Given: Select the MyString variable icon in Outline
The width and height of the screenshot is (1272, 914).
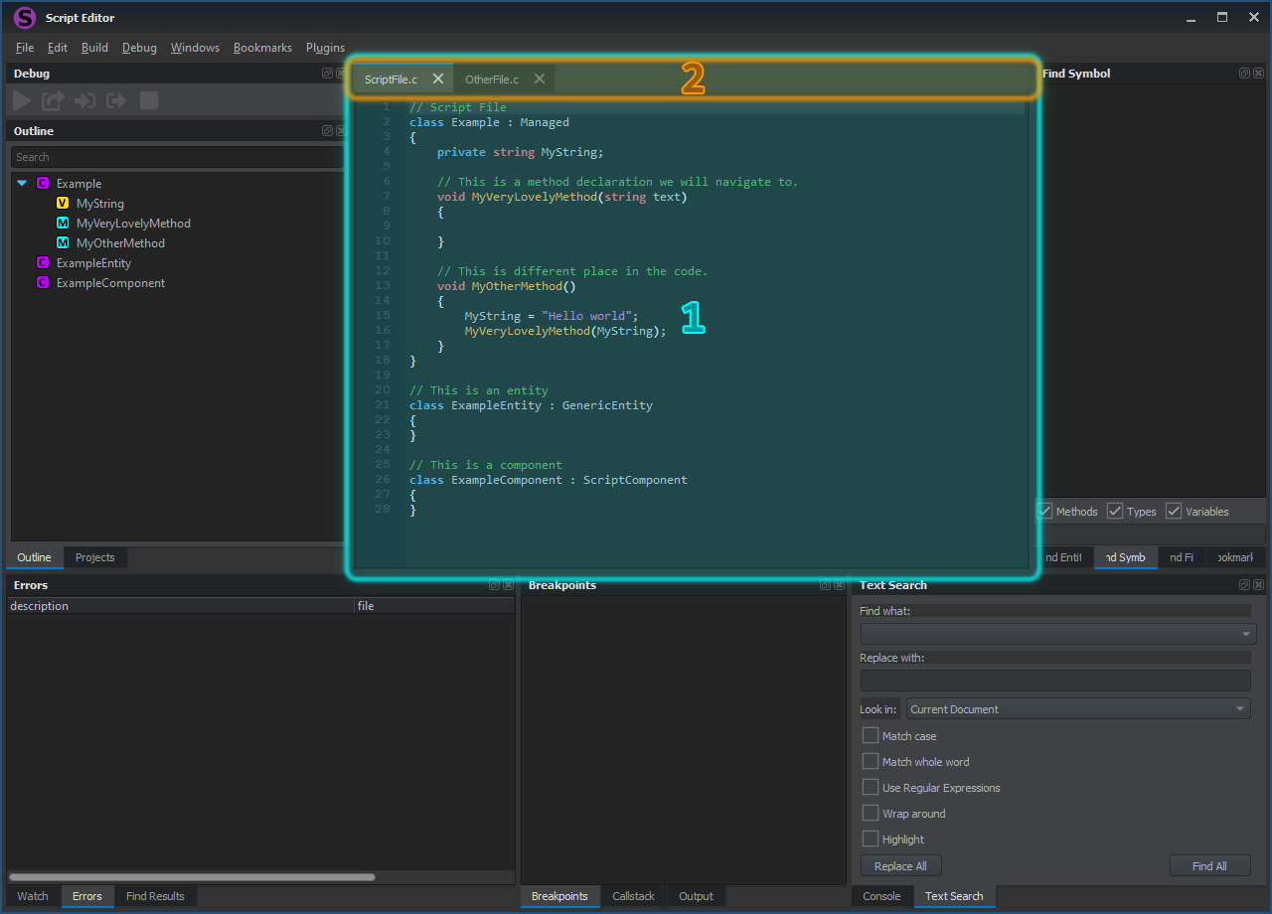Looking at the screenshot, I should coord(62,203).
